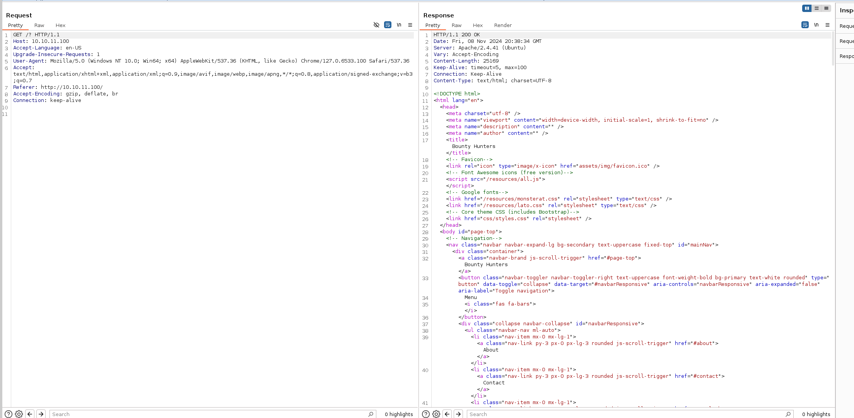Click the 'Upgrade-Insecure-Requests: 1' header
The height and width of the screenshot is (418, 854).
pyautogui.click(x=56, y=54)
